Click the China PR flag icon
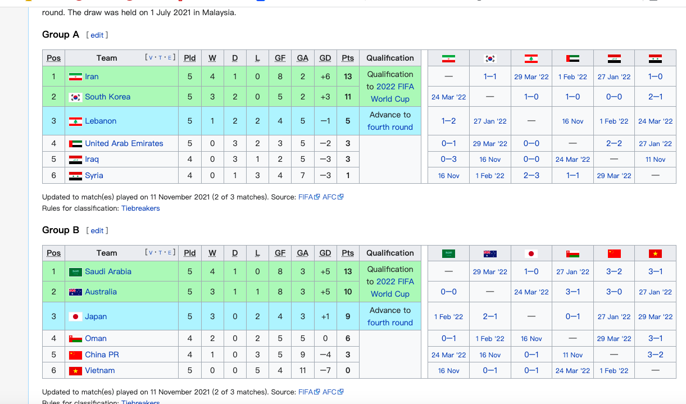Screen dimensions: 686x404 (x=75, y=355)
